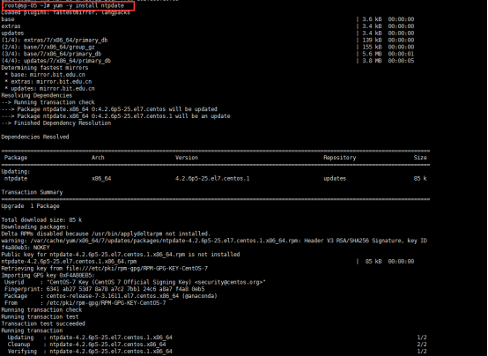Screen dimensions: 488x356
Task: Click the '* updates: mirror.bit.edu.cn' line
Action: pos(50,88)
